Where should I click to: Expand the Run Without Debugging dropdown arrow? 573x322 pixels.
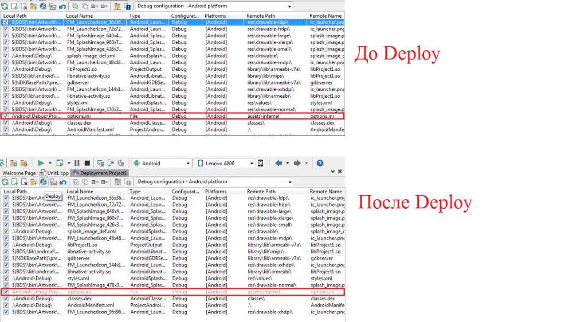point(69,163)
